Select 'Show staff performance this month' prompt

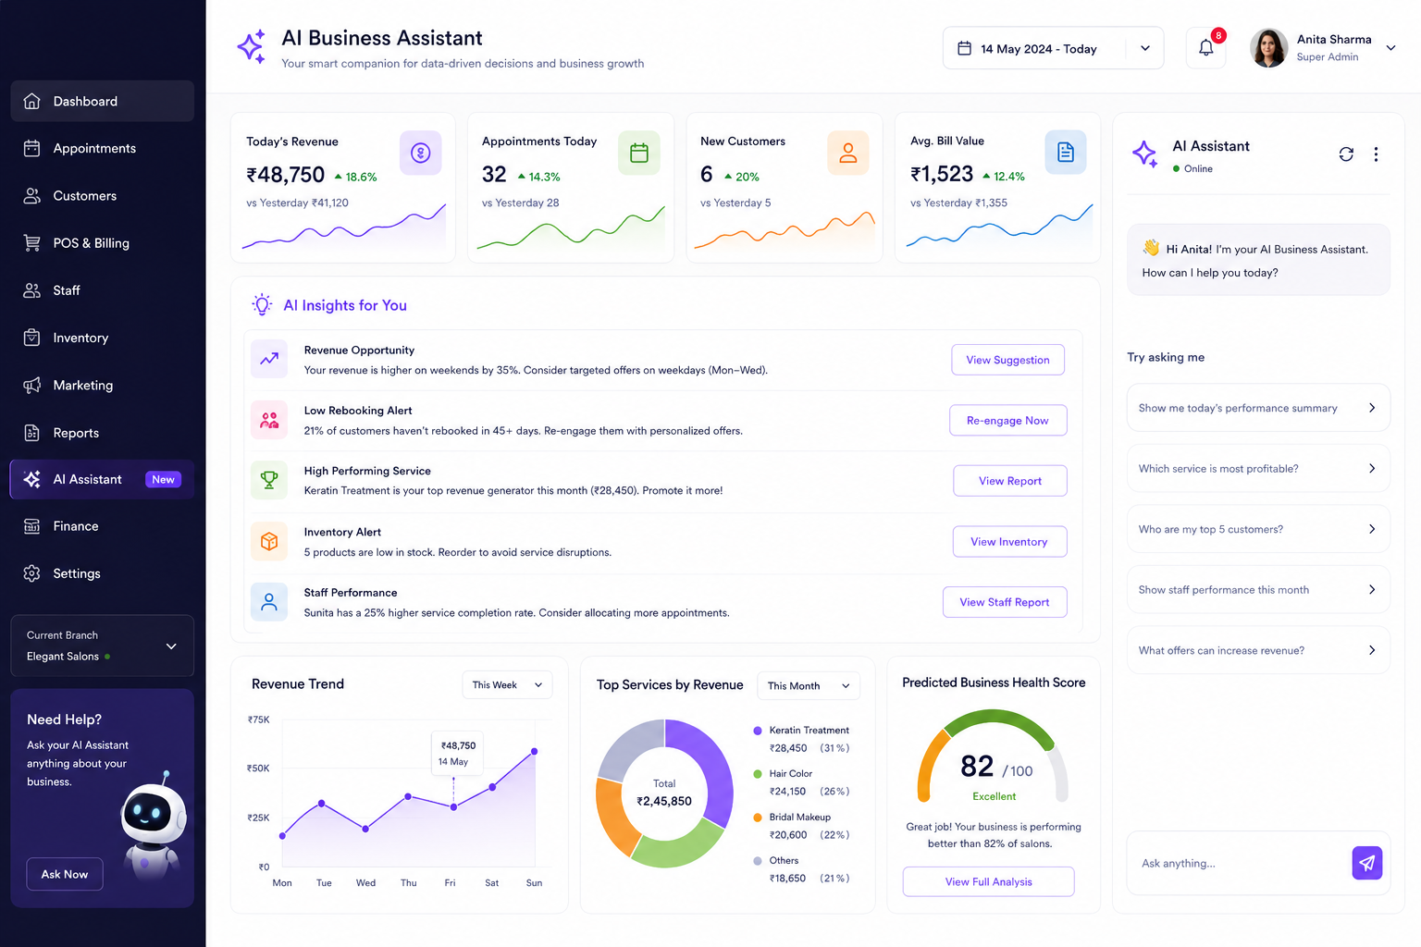(1258, 590)
